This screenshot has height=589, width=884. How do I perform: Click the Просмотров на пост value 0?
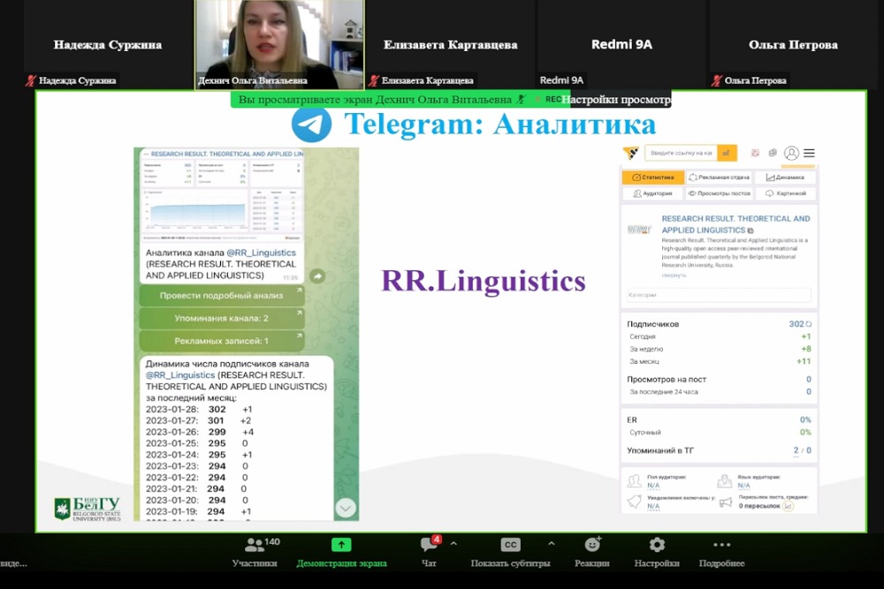(x=809, y=380)
